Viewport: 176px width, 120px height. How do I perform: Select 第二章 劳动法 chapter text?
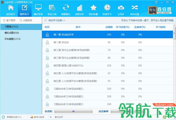[61, 42]
